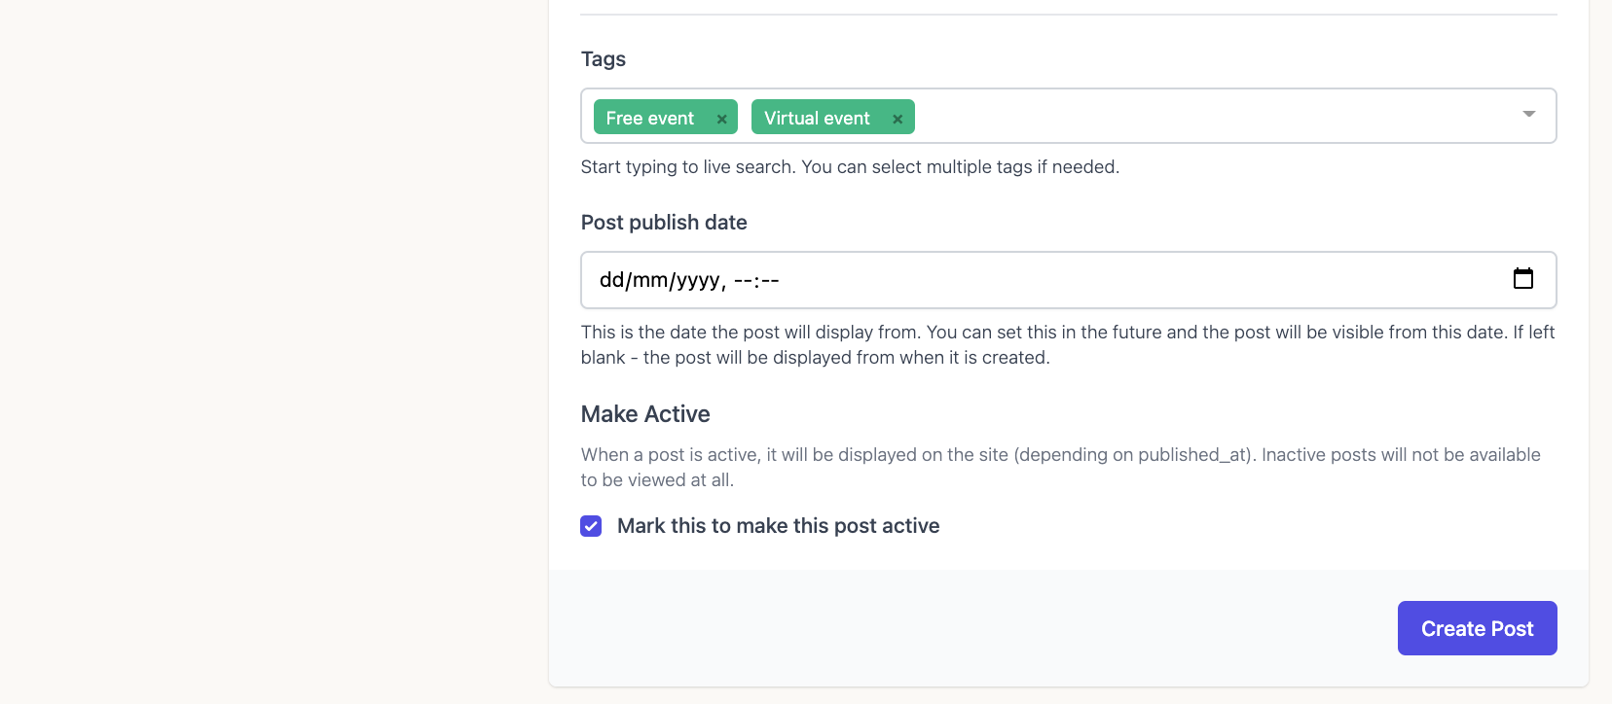Viewport: 1612px width, 704px height.
Task: Click the Tags label
Action: click(x=604, y=59)
